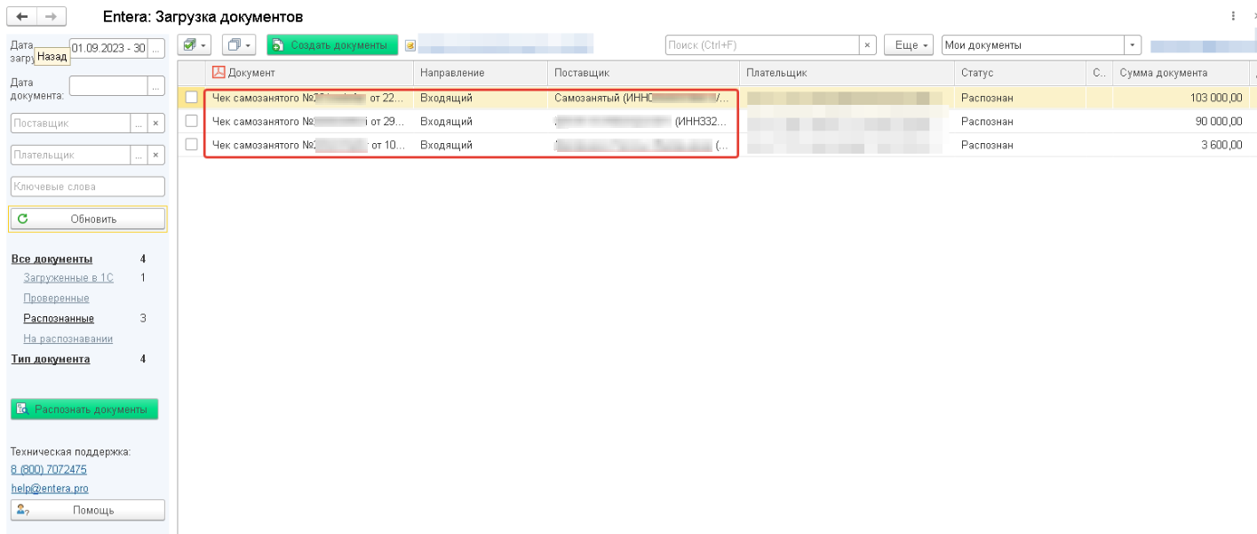
Task: Go back with the left arrow button
Action: click(x=22, y=17)
